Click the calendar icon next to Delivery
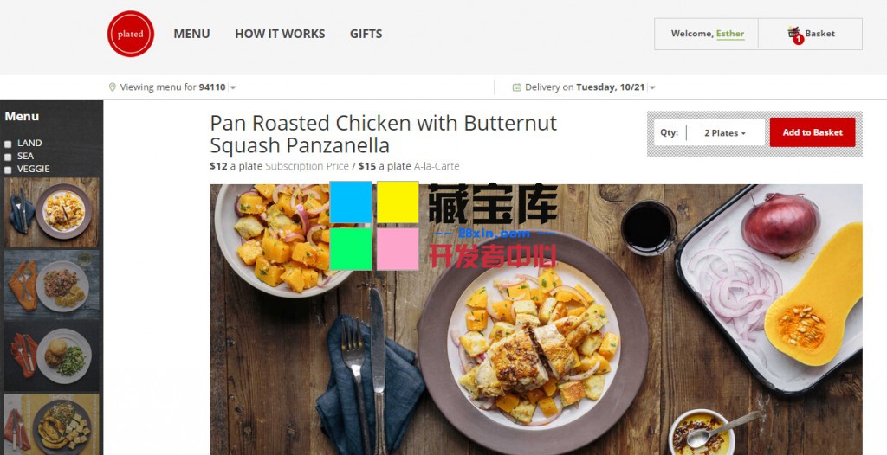The height and width of the screenshot is (455, 887). [x=516, y=87]
